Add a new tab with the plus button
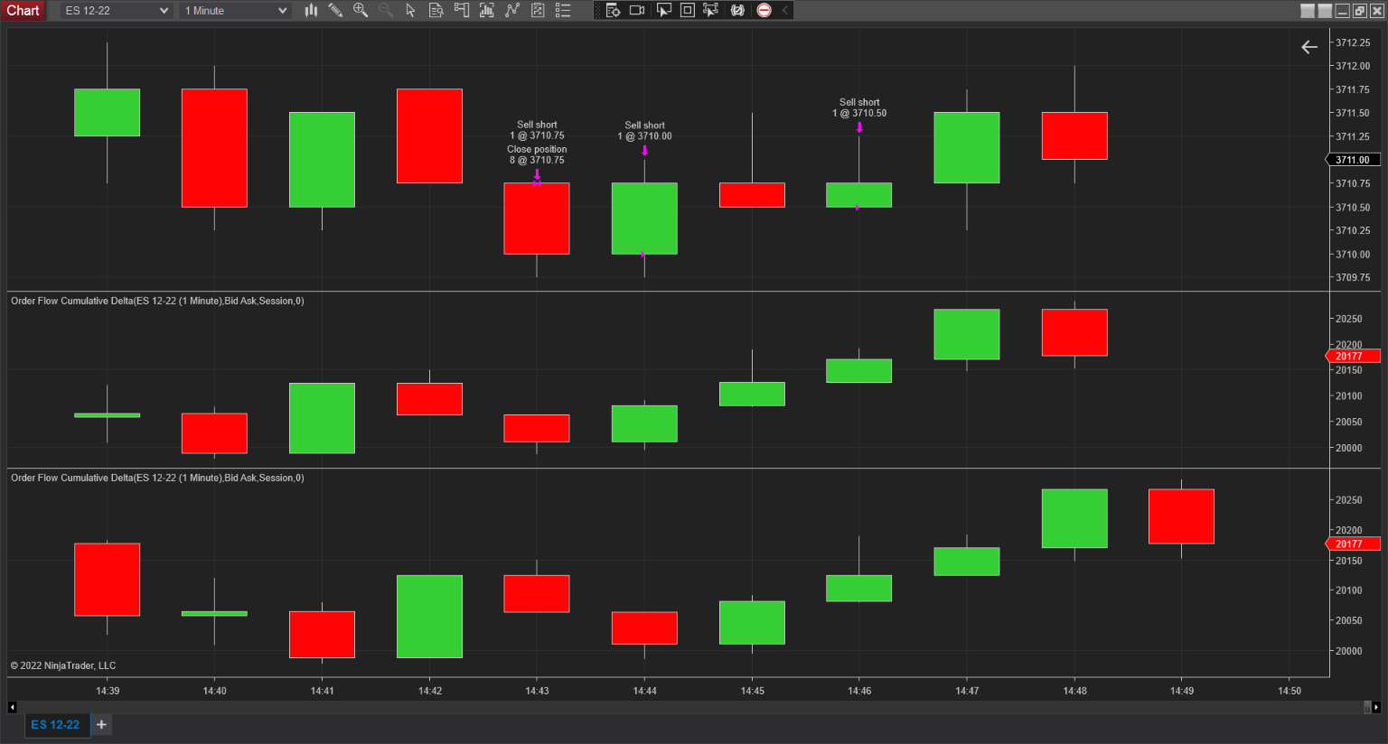This screenshot has height=744, width=1388. 101,724
